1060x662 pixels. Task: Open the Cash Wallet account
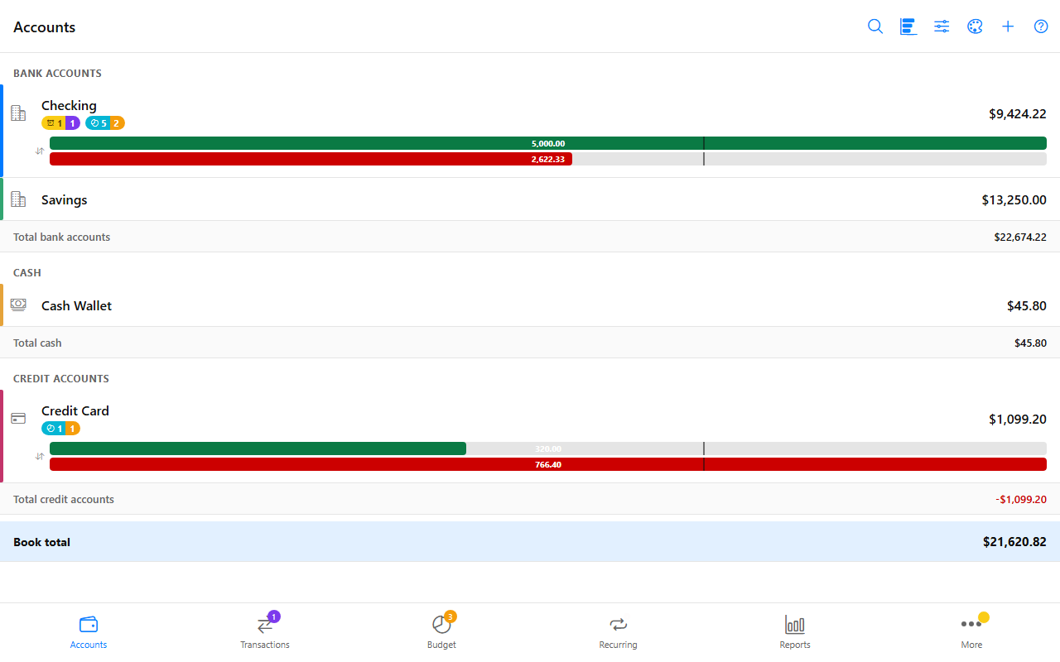[530, 305]
